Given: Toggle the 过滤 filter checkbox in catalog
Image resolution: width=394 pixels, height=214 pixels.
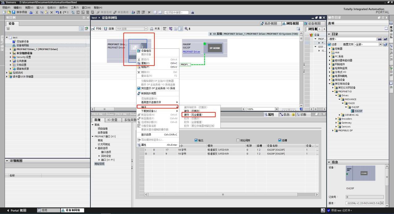Looking at the screenshot, I should pyautogui.click(x=329, y=44).
